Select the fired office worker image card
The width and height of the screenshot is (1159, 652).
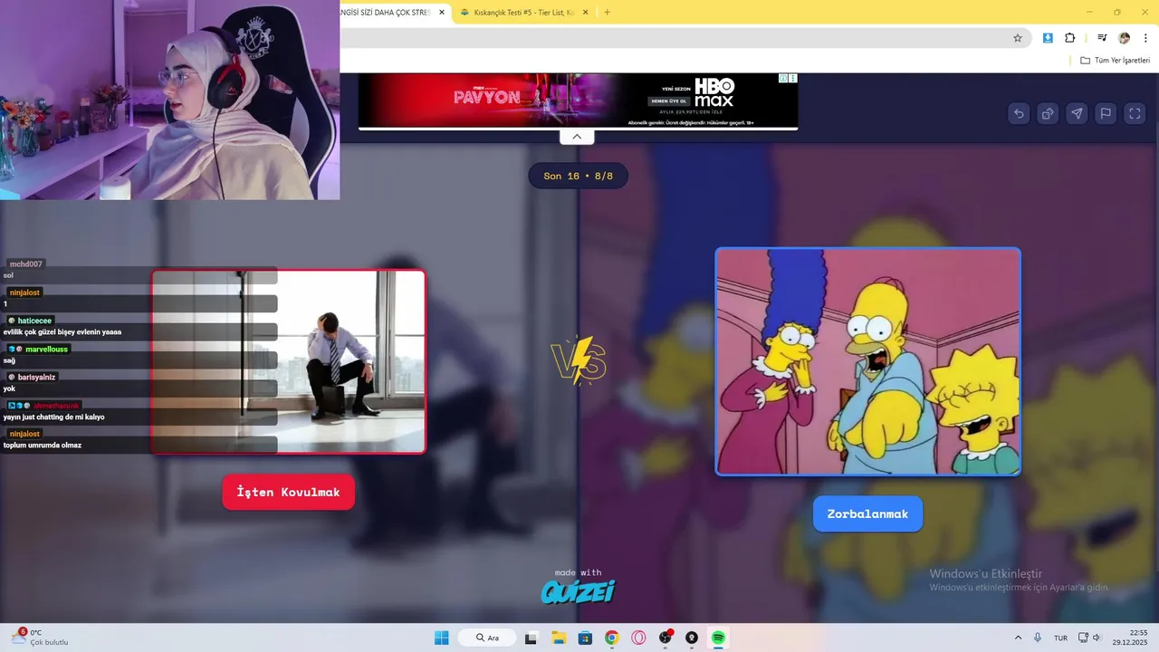[288, 361]
